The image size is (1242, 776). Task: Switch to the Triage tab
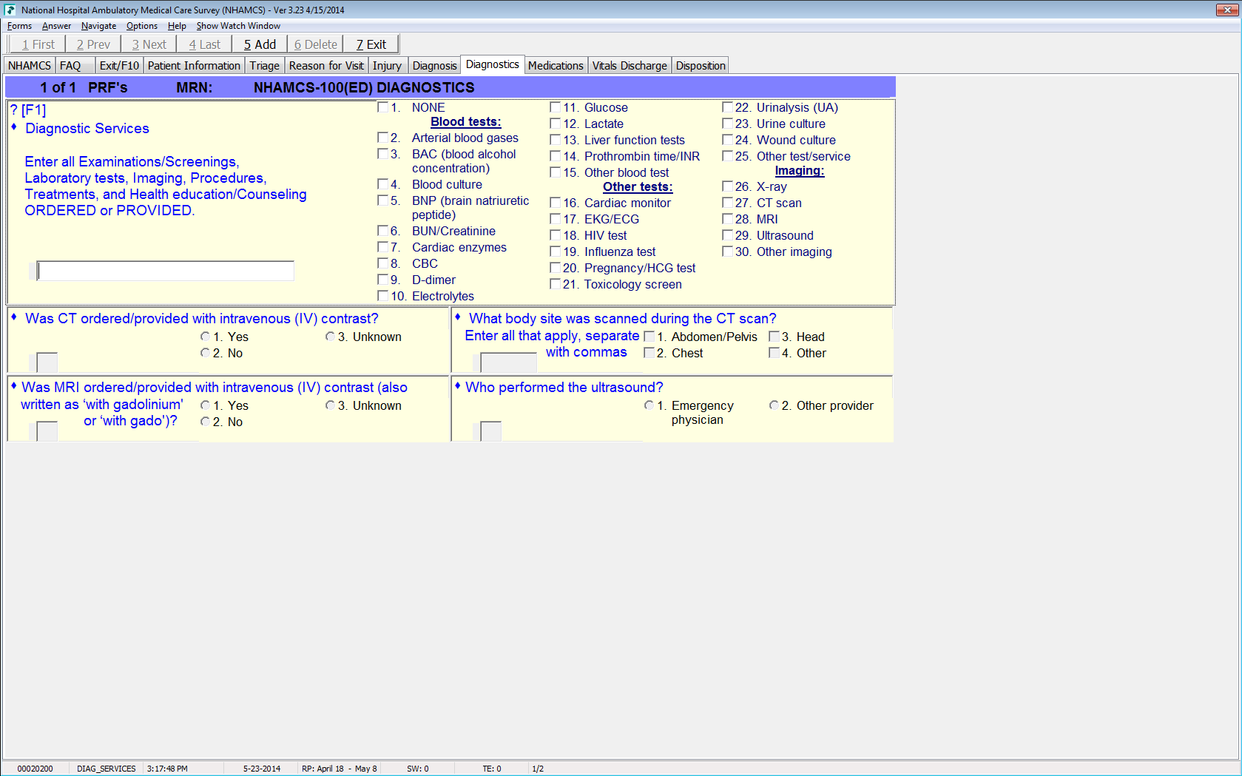click(264, 66)
